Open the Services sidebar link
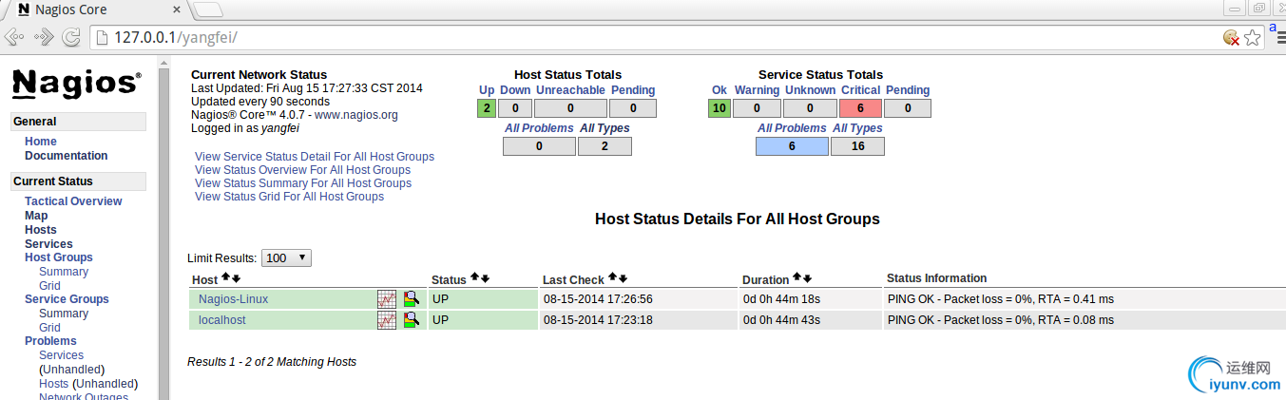This screenshot has width=1286, height=400. (x=48, y=244)
